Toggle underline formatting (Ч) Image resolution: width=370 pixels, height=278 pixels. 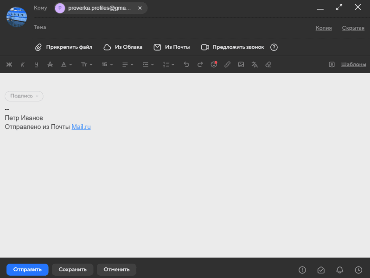(x=36, y=64)
